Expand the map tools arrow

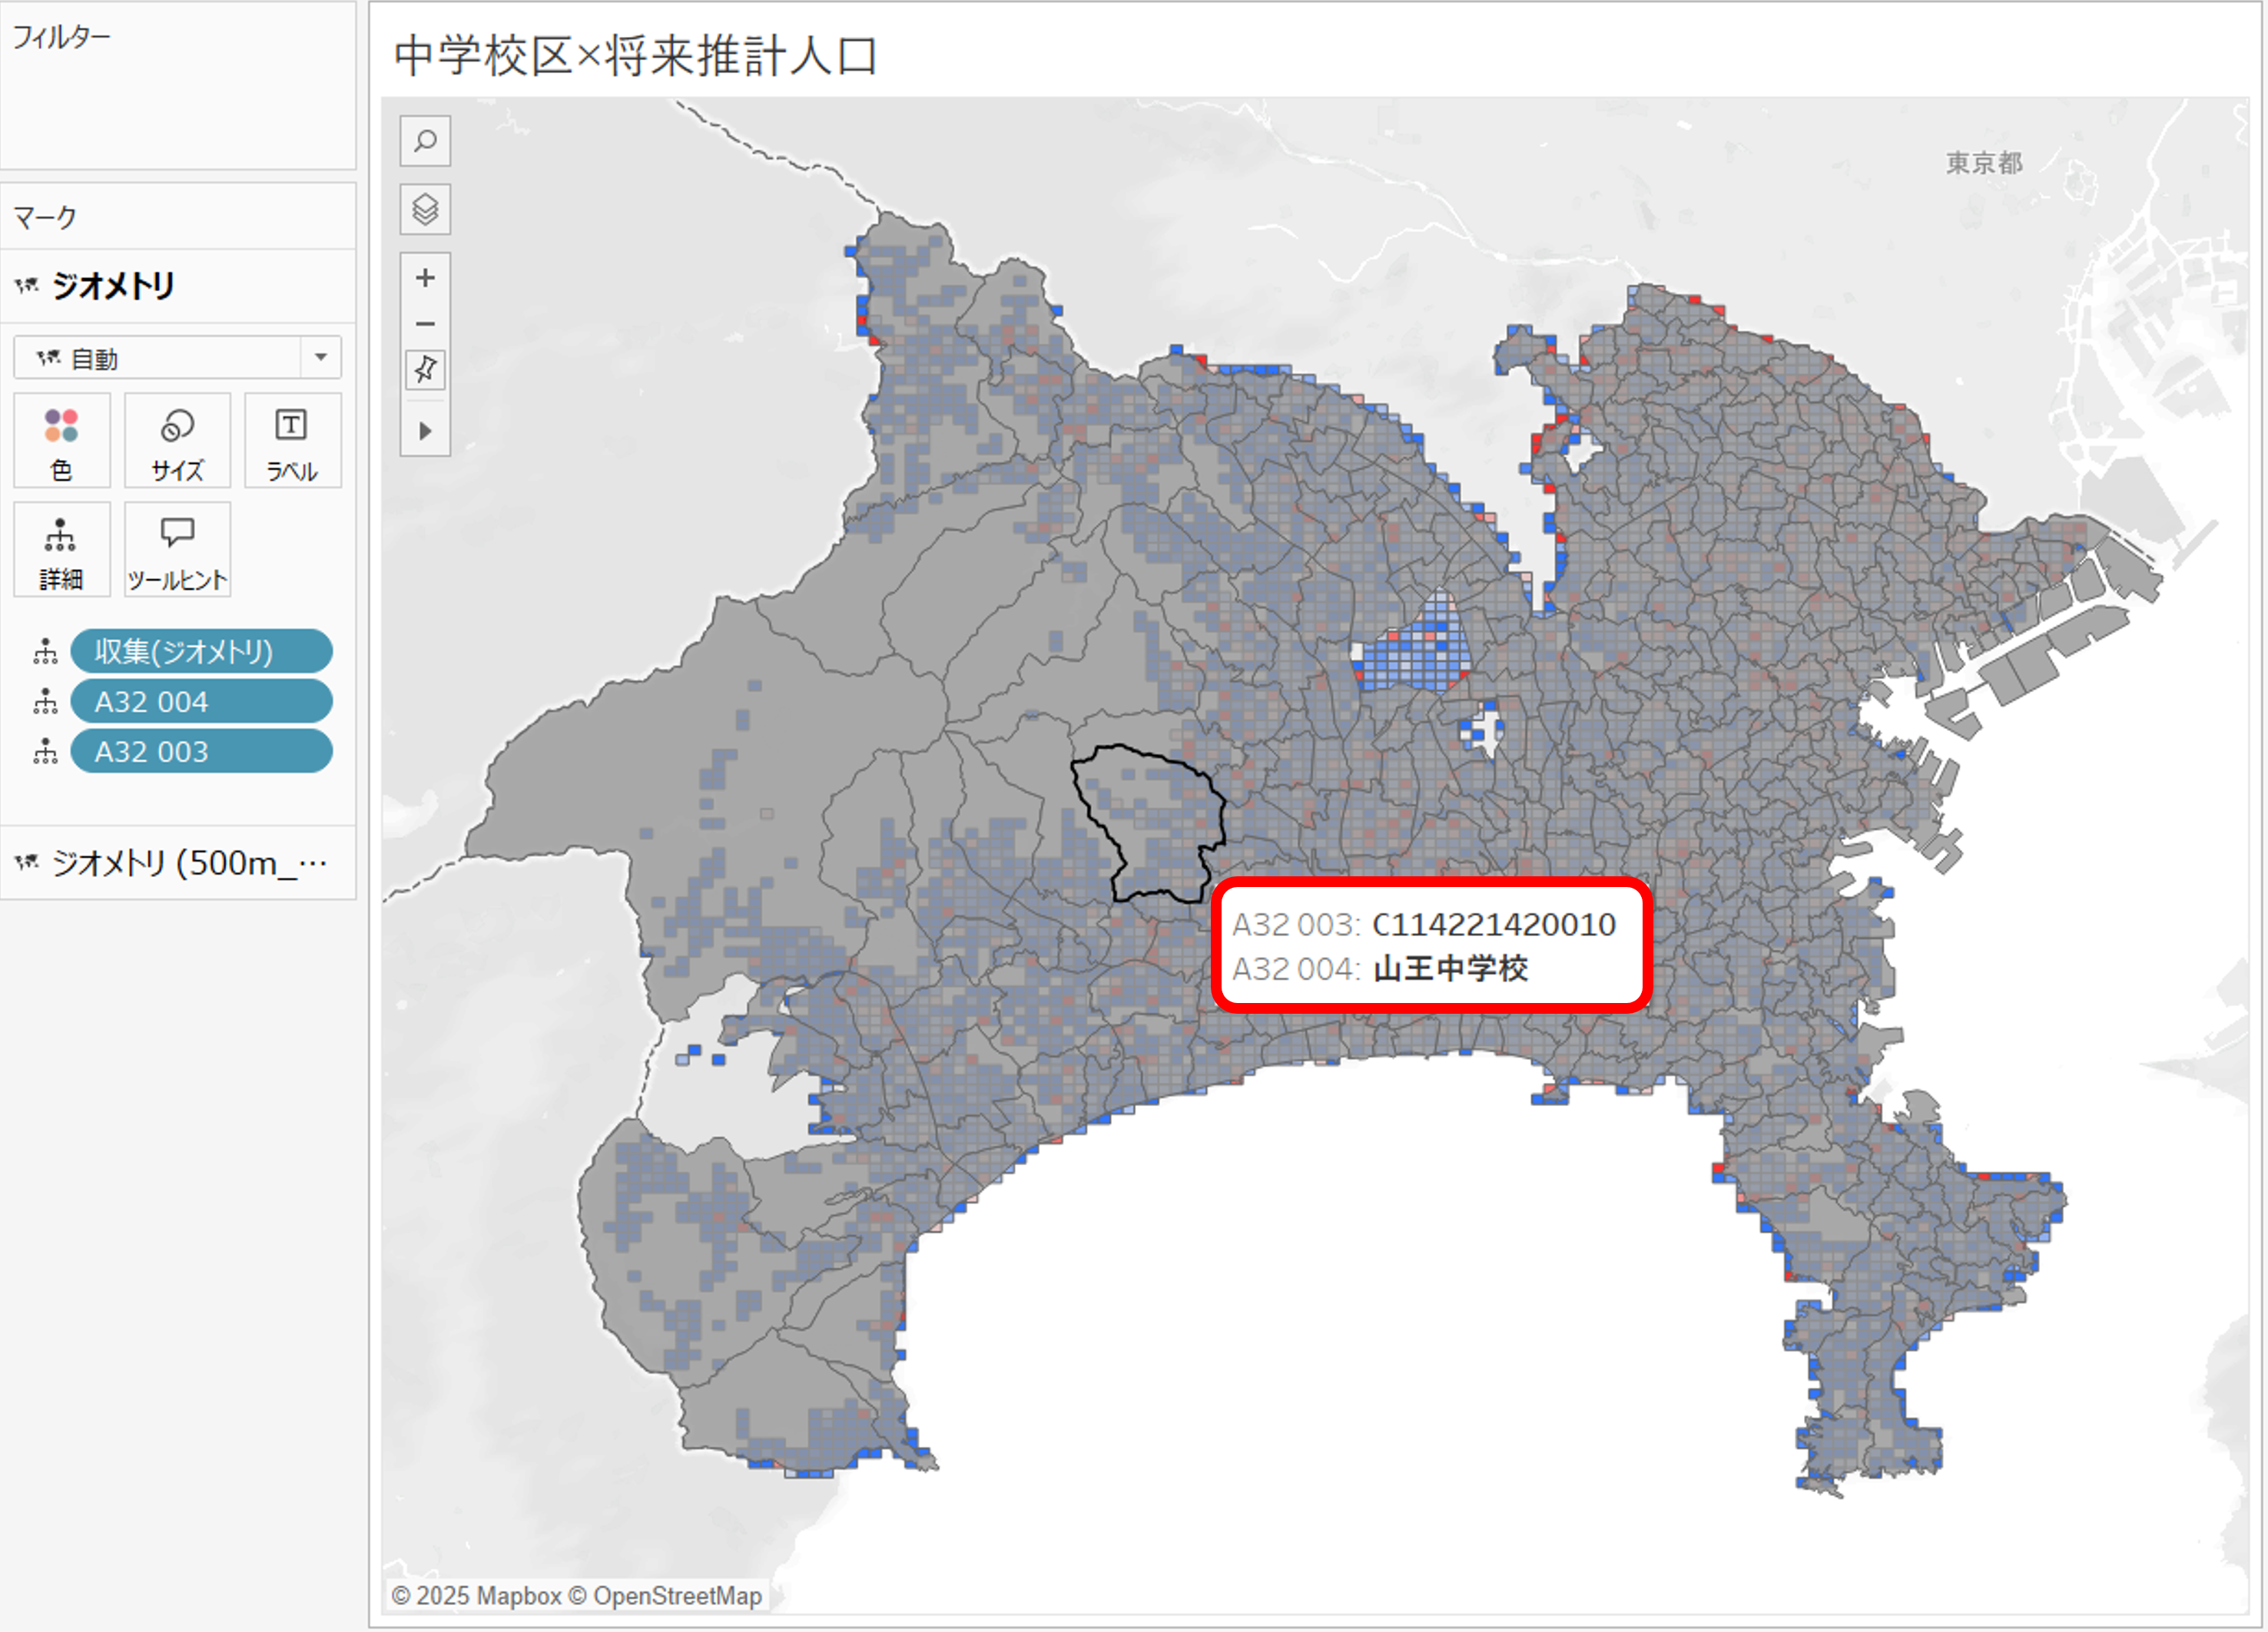coord(425,431)
